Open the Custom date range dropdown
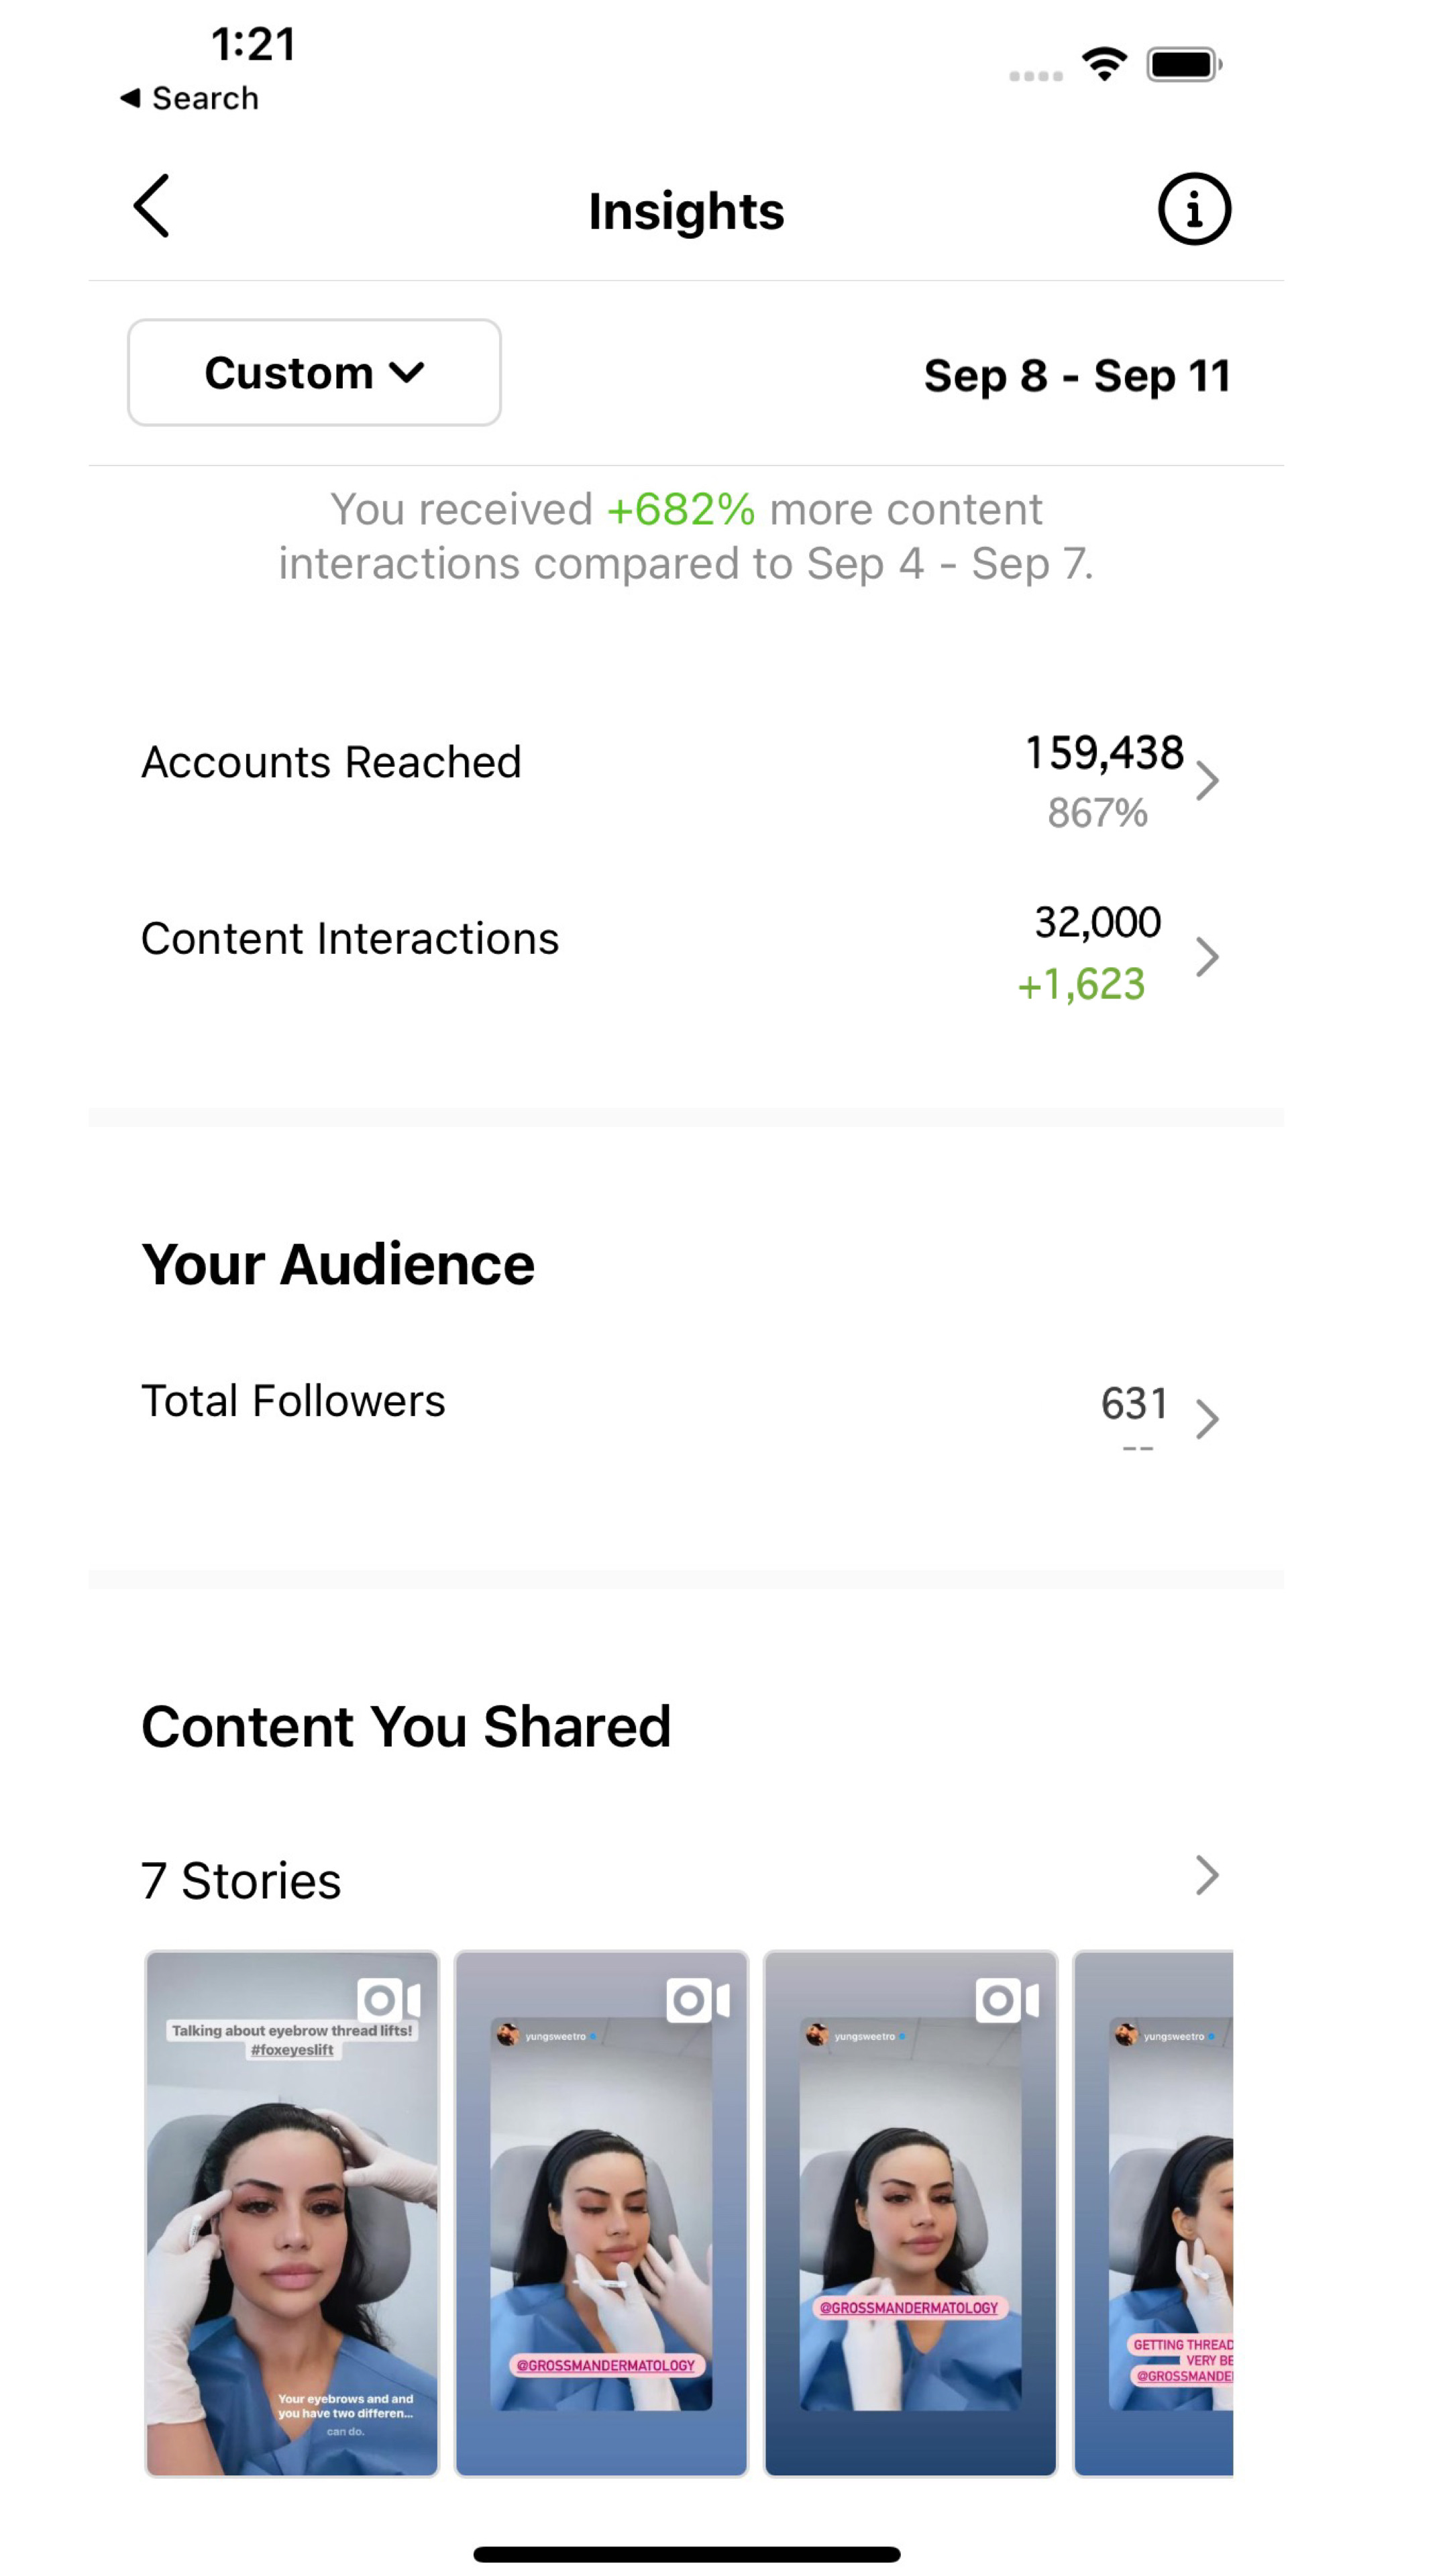This screenshot has height=2576, width=1449. point(314,373)
